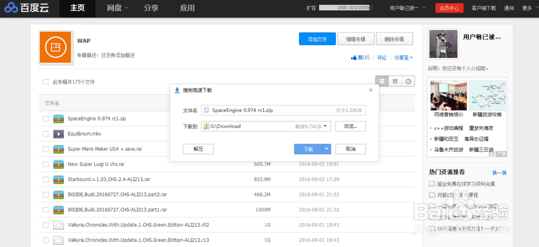This screenshot has width=539, height=247.
Task: Click 添加文件 button
Action: (317, 39)
